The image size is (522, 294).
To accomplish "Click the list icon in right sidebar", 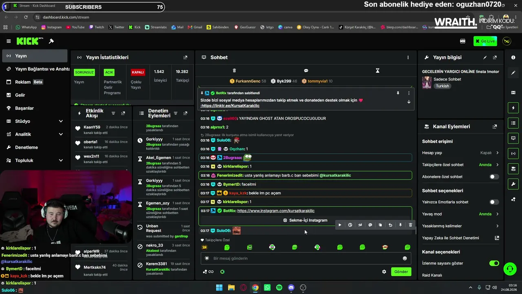I will (x=513, y=123).
